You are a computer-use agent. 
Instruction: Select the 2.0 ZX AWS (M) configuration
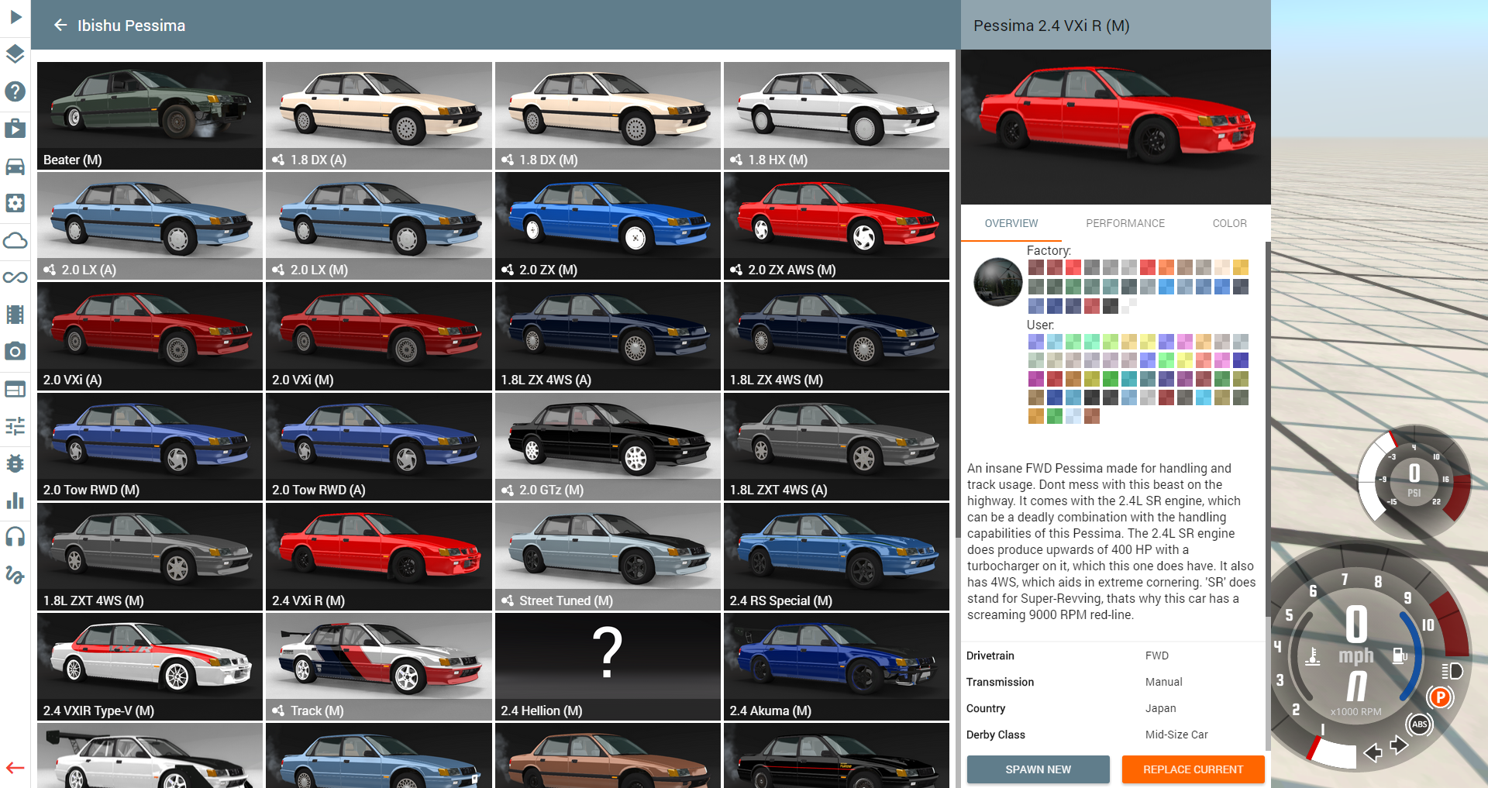pyautogui.click(x=836, y=225)
